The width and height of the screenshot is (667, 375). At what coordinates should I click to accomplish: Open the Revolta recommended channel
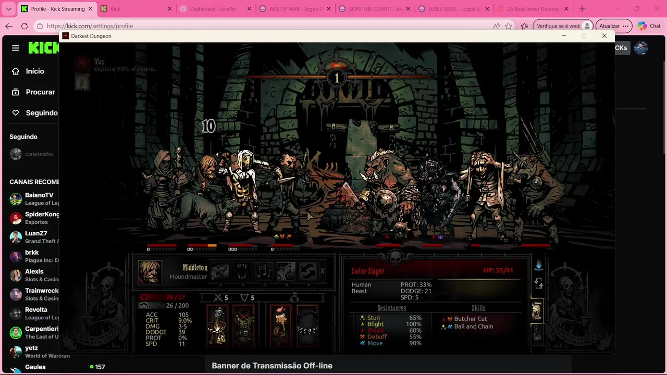pyautogui.click(x=33, y=313)
